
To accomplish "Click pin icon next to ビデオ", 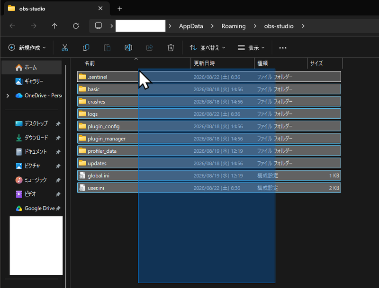I will pyautogui.click(x=58, y=194).
